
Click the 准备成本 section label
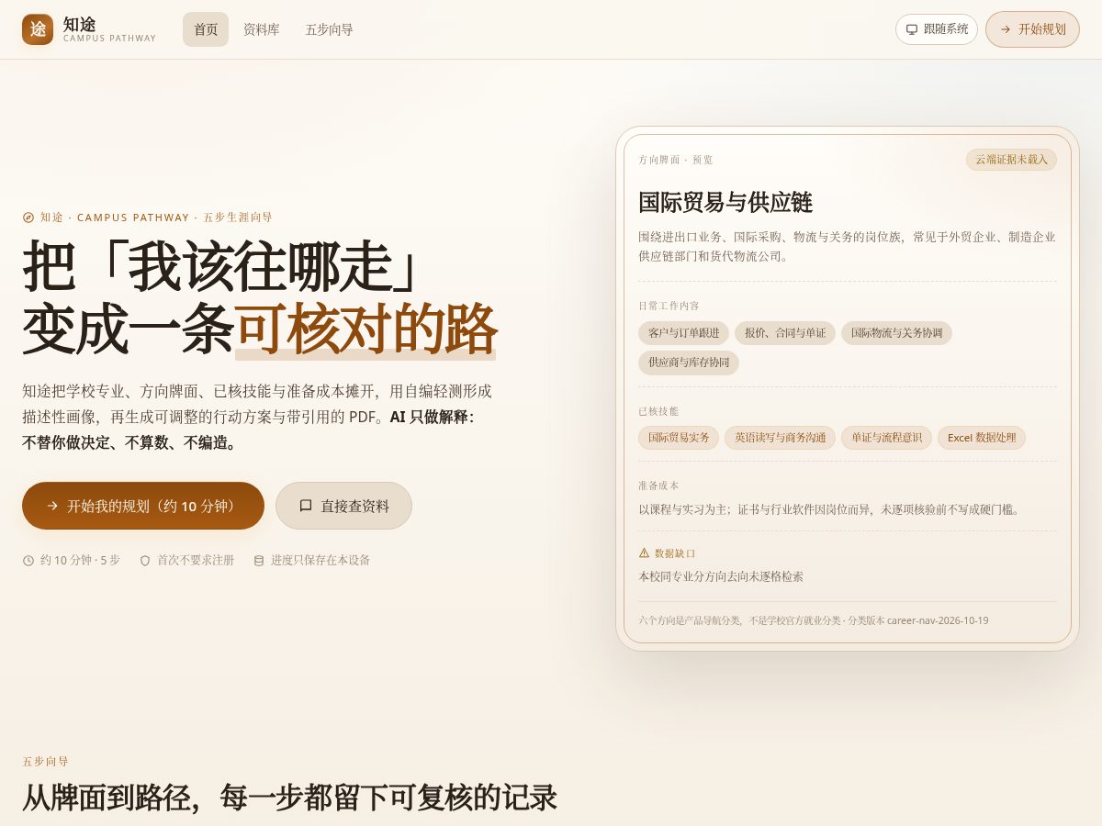(658, 486)
